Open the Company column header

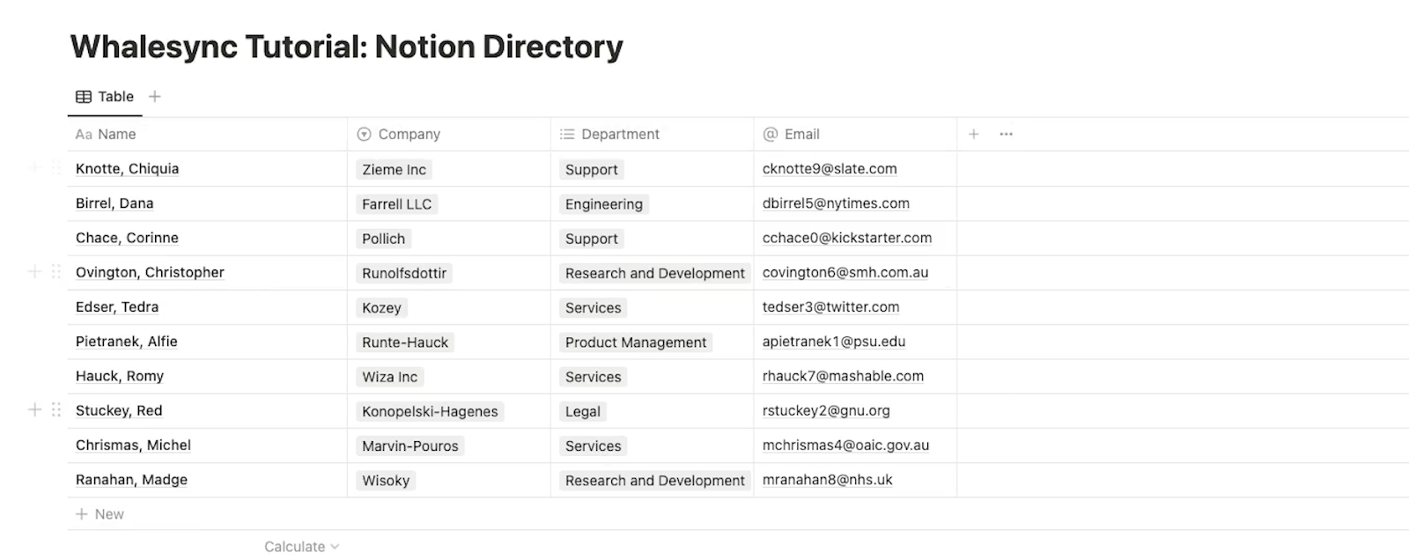449,134
